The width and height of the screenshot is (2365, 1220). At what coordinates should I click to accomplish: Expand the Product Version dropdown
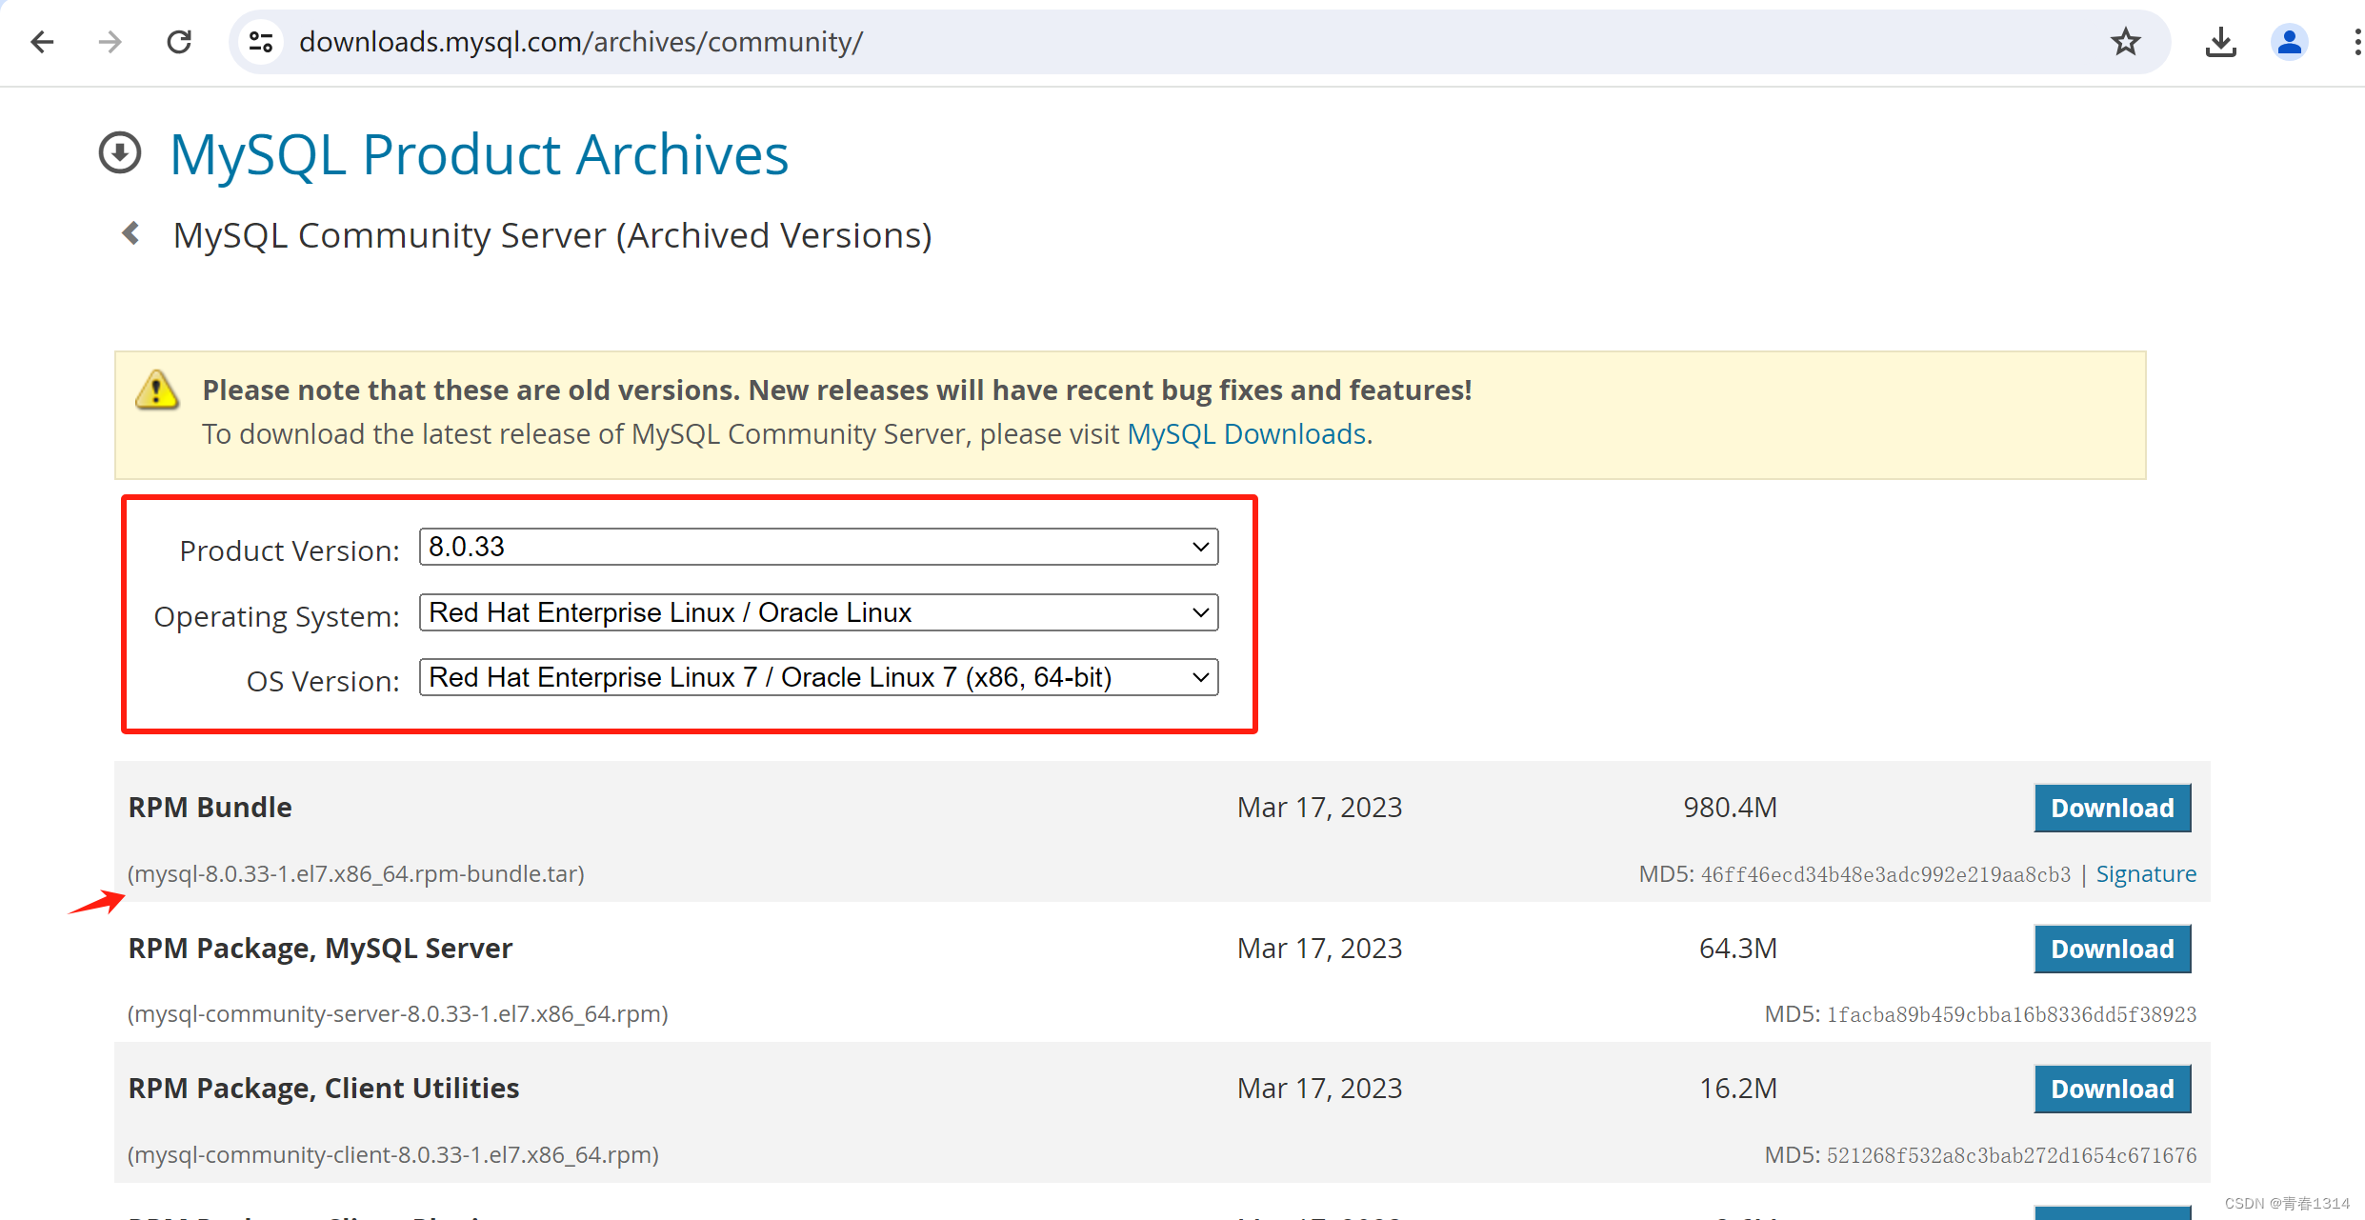tap(820, 545)
